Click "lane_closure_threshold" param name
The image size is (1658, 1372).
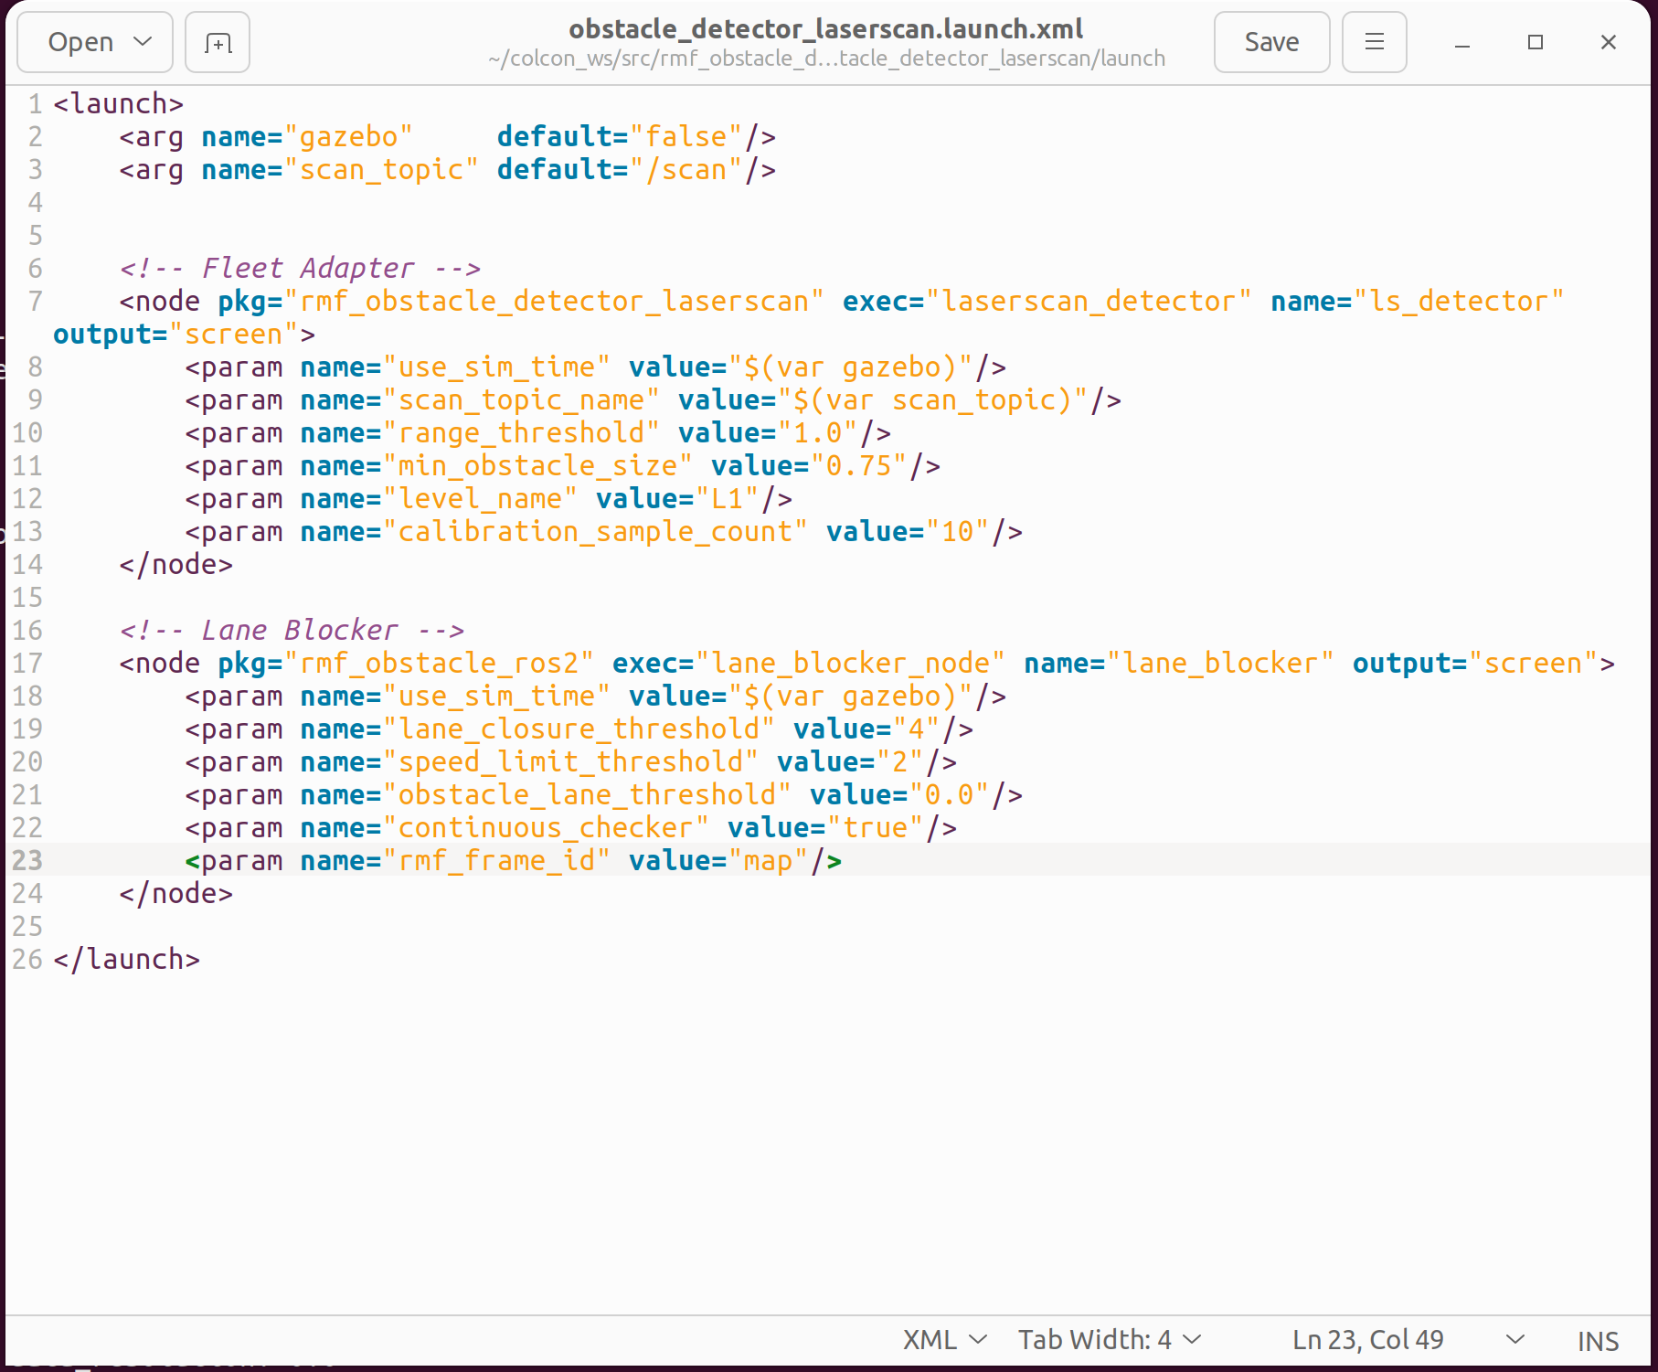(579, 729)
